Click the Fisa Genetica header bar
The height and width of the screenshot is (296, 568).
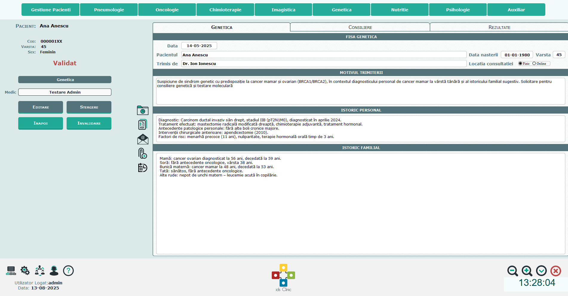point(360,37)
